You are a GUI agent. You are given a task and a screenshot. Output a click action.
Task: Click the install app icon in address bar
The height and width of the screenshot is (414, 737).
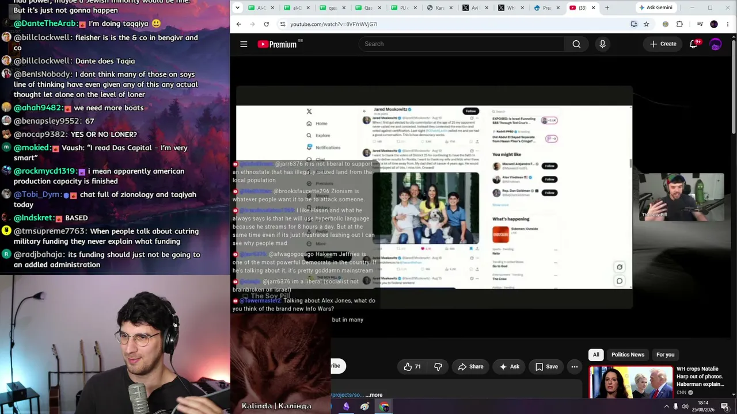(x=634, y=24)
